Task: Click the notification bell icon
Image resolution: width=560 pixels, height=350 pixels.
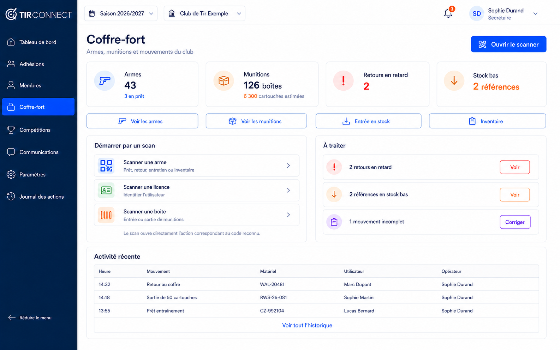Action: click(x=448, y=14)
